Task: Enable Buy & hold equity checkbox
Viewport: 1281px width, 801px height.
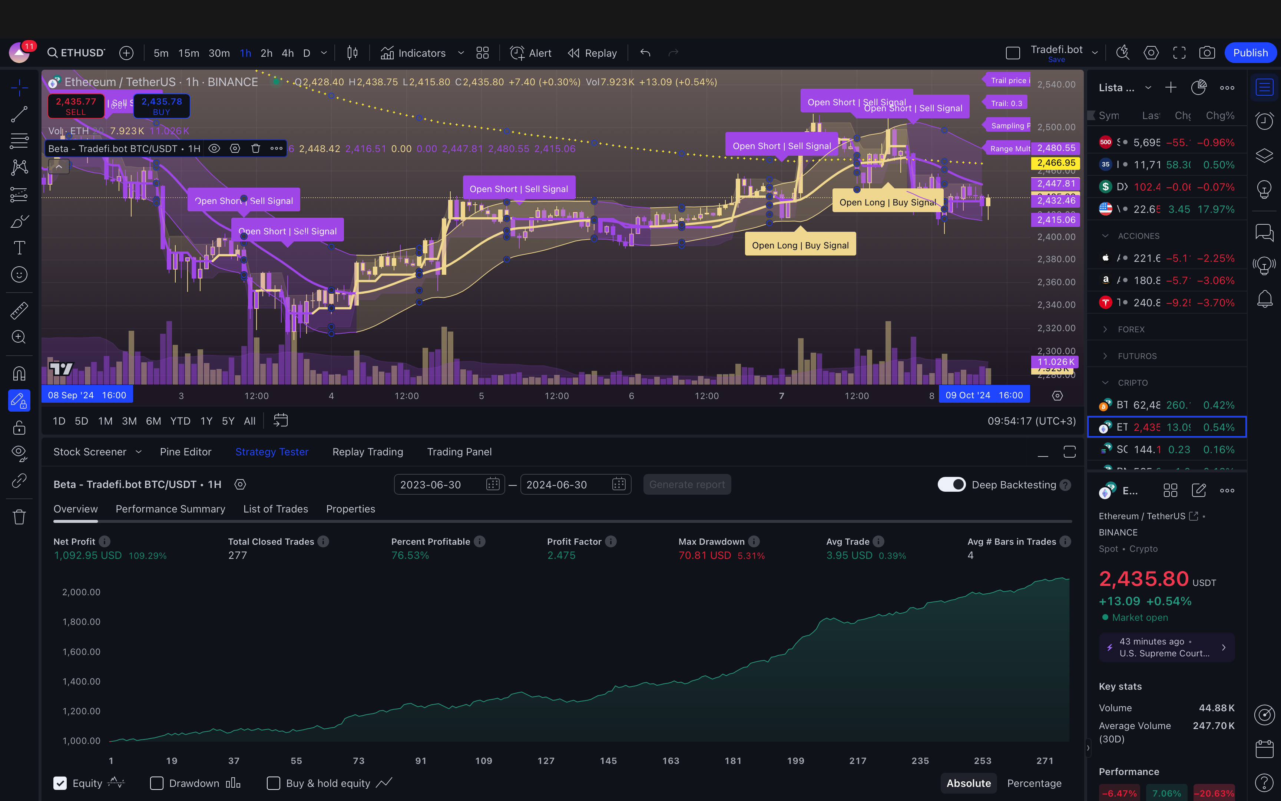Action: point(274,783)
